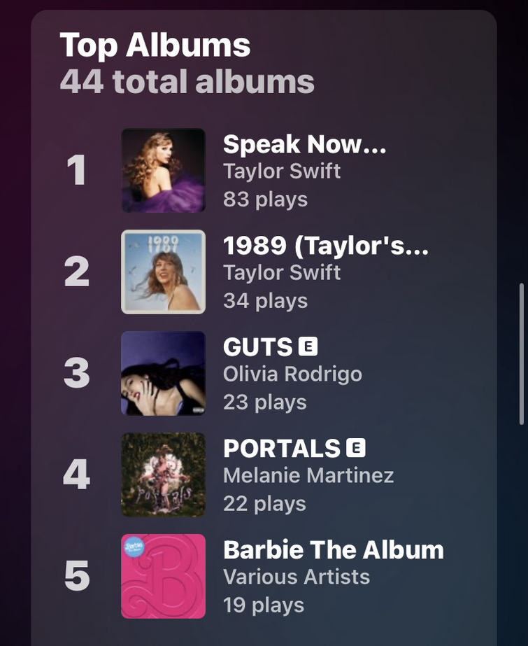Click the 44 total albums subtitle
The height and width of the screenshot is (646, 528).
[187, 81]
